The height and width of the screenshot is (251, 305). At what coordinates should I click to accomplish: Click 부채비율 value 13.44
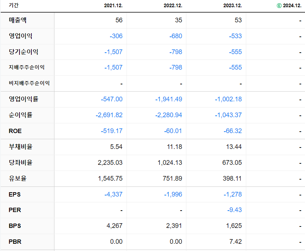[234, 147]
